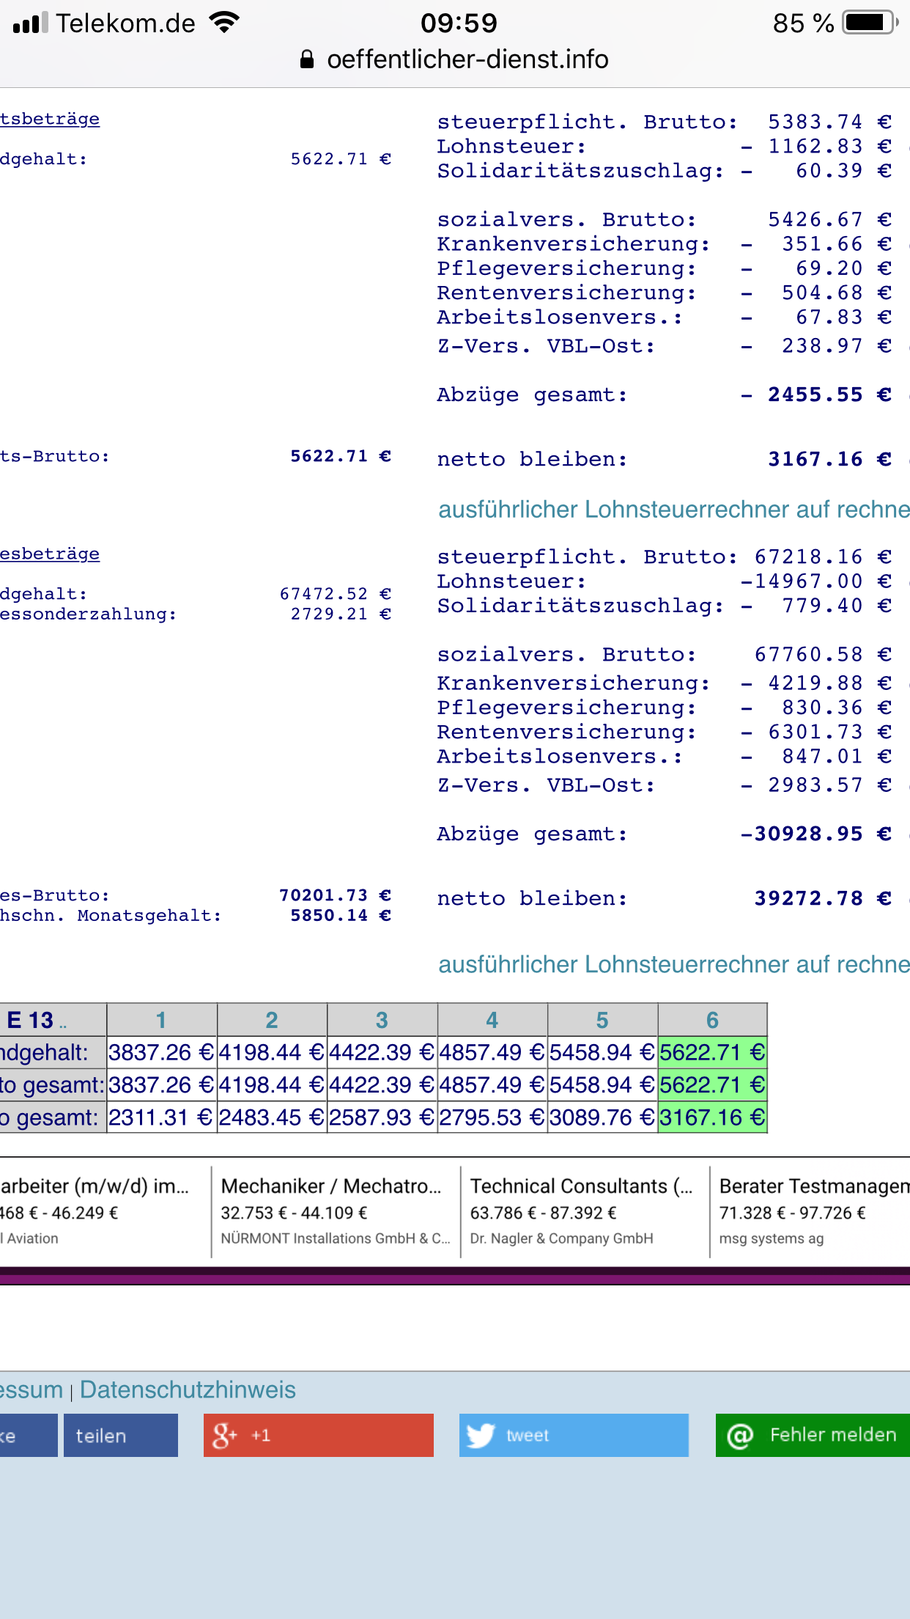Image resolution: width=910 pixels, height=1619 pixels.
Task: Select highlighted Stufe 6 column header
Action: coord(712,1020)
